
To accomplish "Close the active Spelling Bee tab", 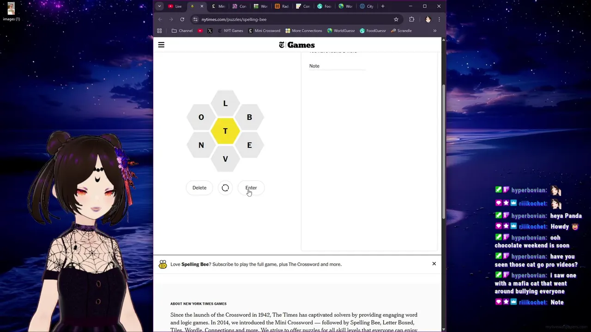I will point(202,6).
